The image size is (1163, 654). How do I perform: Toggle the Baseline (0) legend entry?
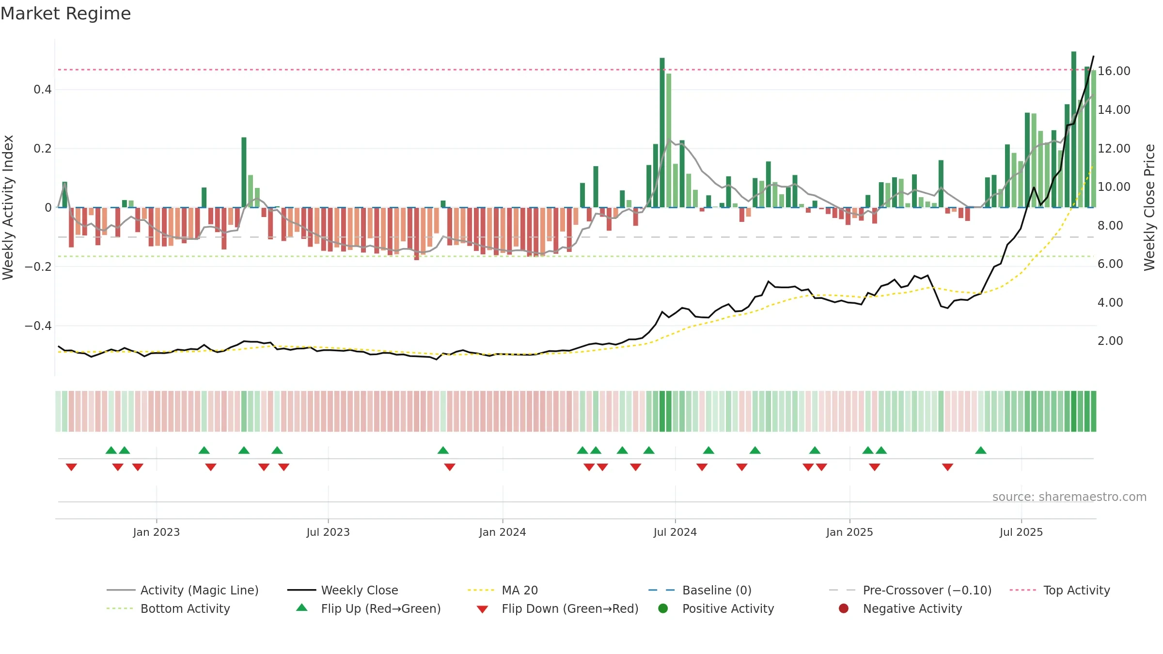700,590
